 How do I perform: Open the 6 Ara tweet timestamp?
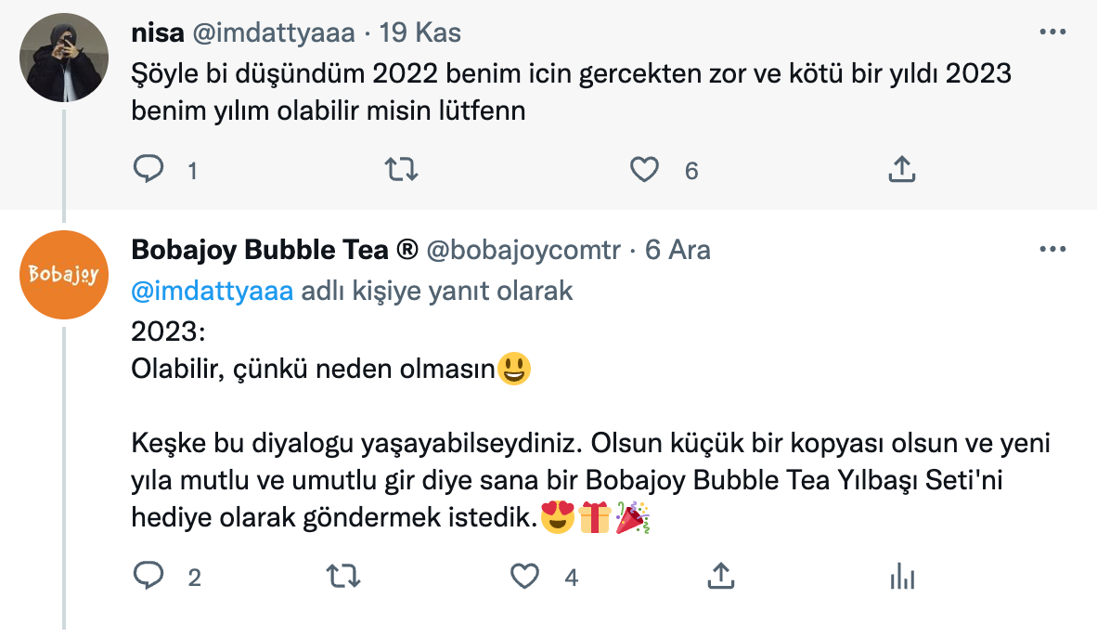point(678,251)
